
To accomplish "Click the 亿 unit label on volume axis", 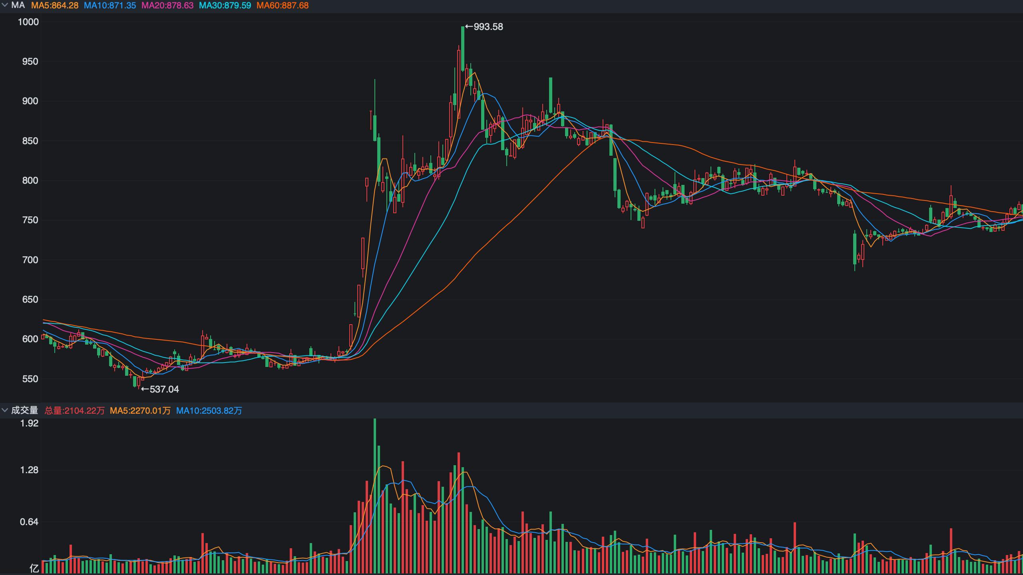I will pos(34,568).
